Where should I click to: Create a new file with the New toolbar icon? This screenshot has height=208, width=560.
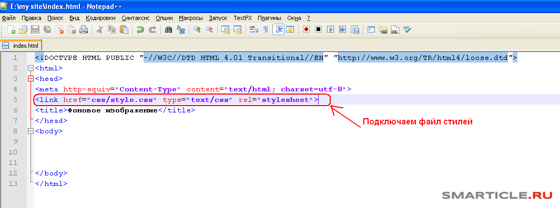point(11,29)
